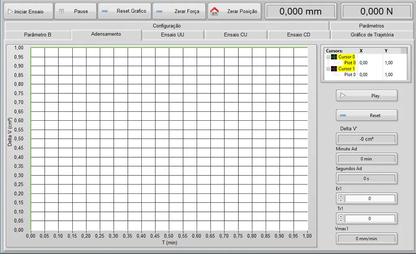Click the Zerar Força button
This screenshot has height=254, width=416.
(x=179, y=11)
